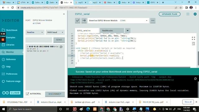199x112 pixels.
Task: Click the Verify checkmark button
Action: (77, 21)
